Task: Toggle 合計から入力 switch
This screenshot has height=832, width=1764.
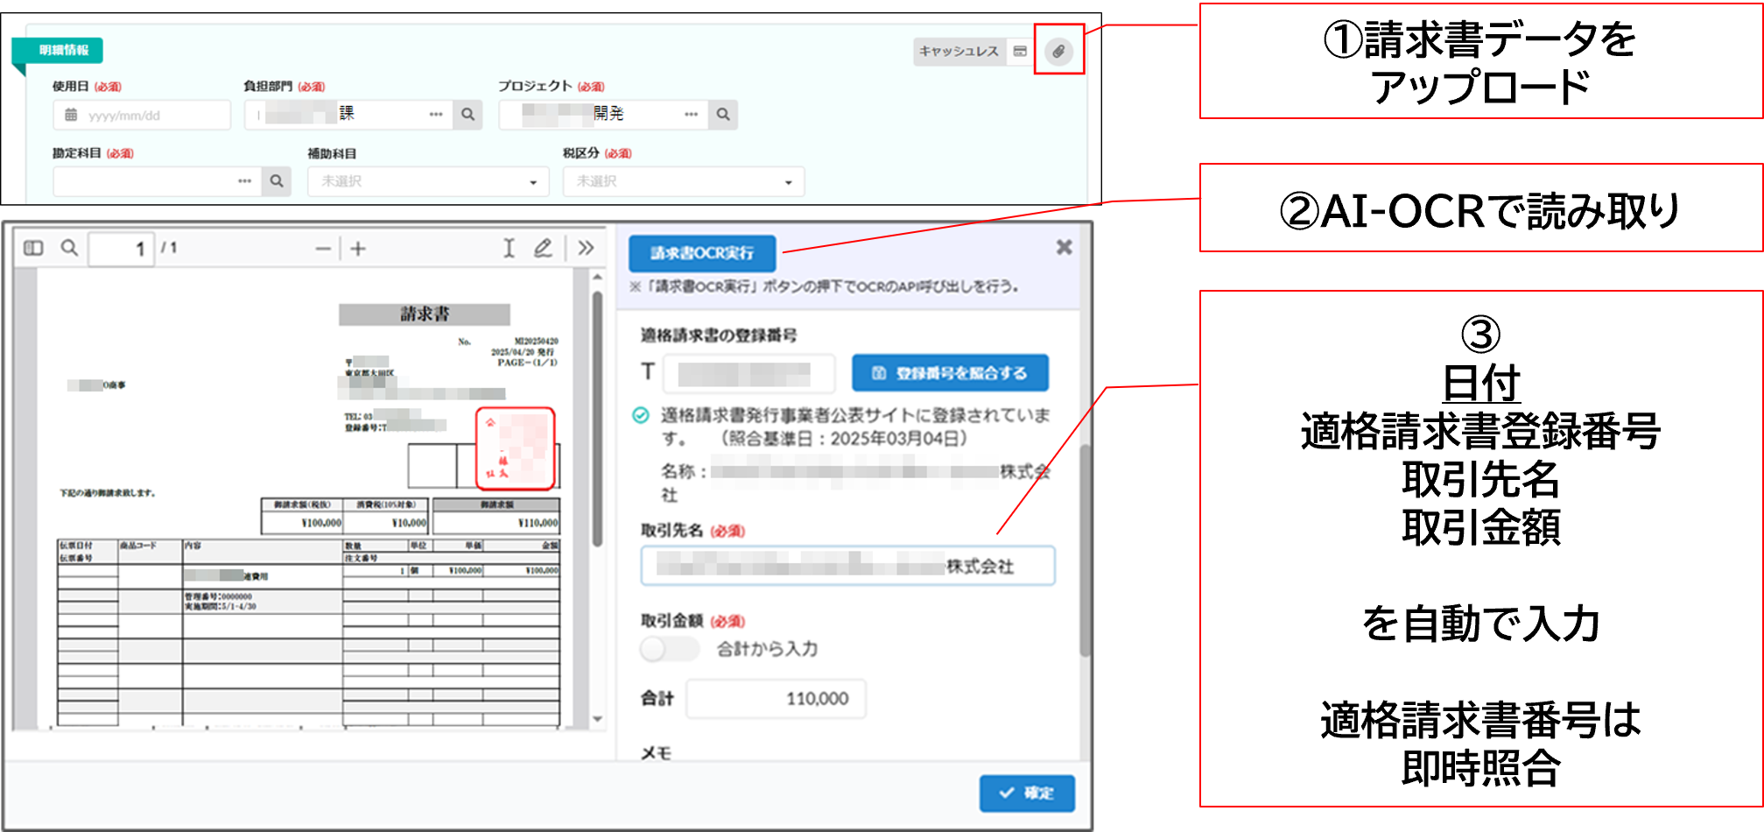Action: click(x=669, y=649)
